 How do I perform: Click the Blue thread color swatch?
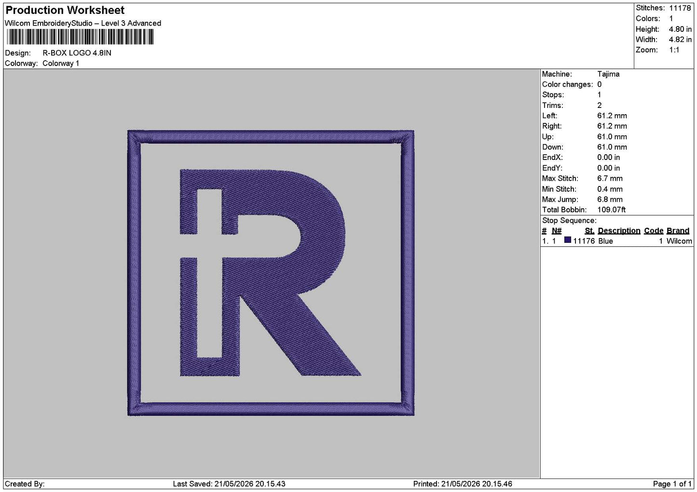point(568,240)
